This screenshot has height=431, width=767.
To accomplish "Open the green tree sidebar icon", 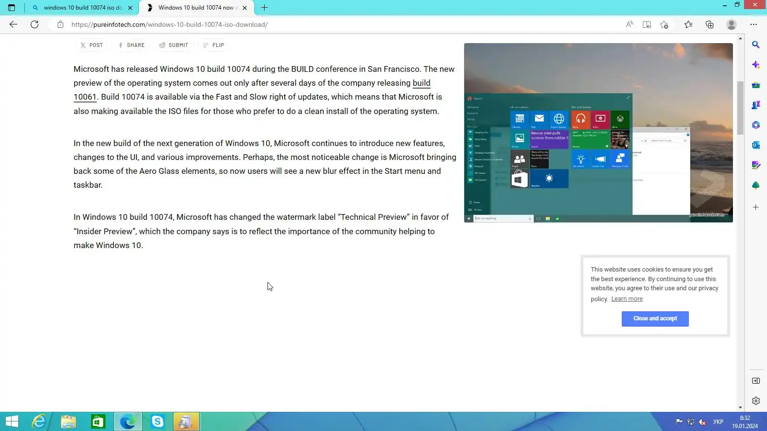I will pos(756,185).
